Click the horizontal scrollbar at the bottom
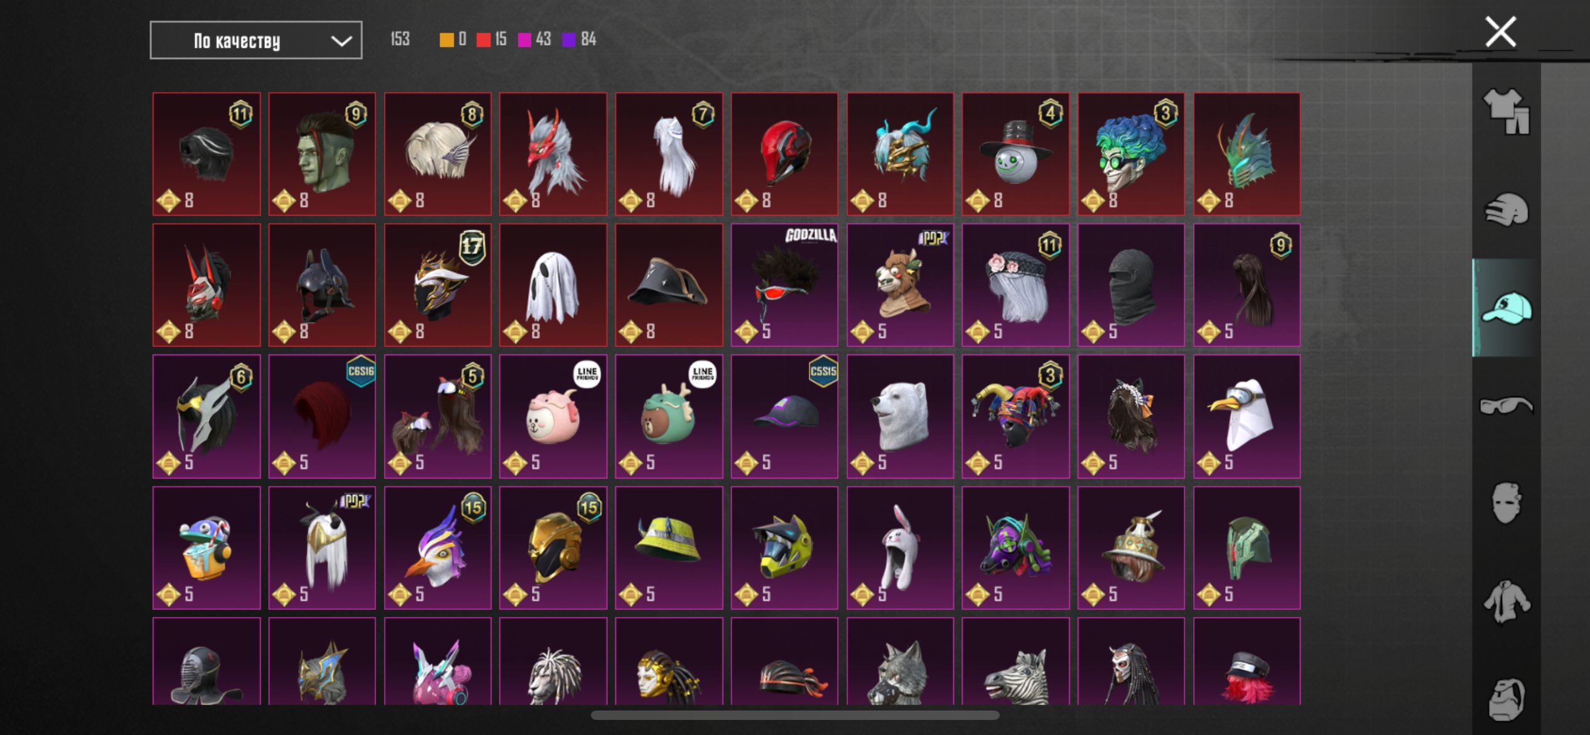 tap(795, 715)
